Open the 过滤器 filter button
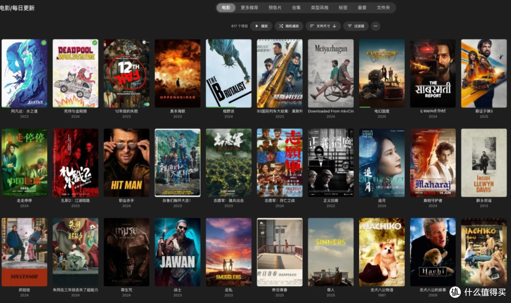Screen dimensions: 511x303 click(x=356, y=26)
